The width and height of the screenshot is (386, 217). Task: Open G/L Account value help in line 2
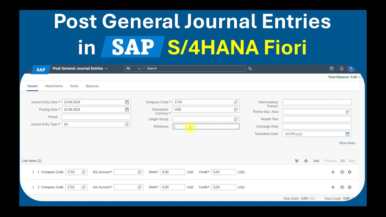(139, 187)
